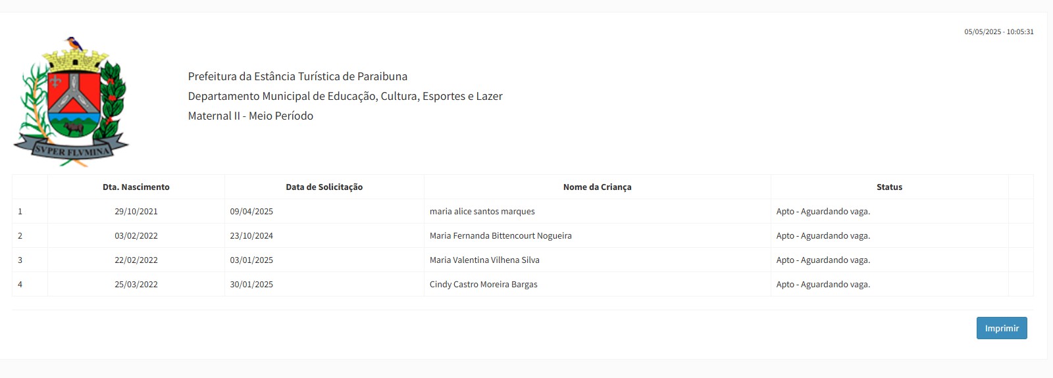Click the timestamp 05/05/2025 - 10:05:31
Viewport: 1053px width, 378px height.
pos(999,32)
